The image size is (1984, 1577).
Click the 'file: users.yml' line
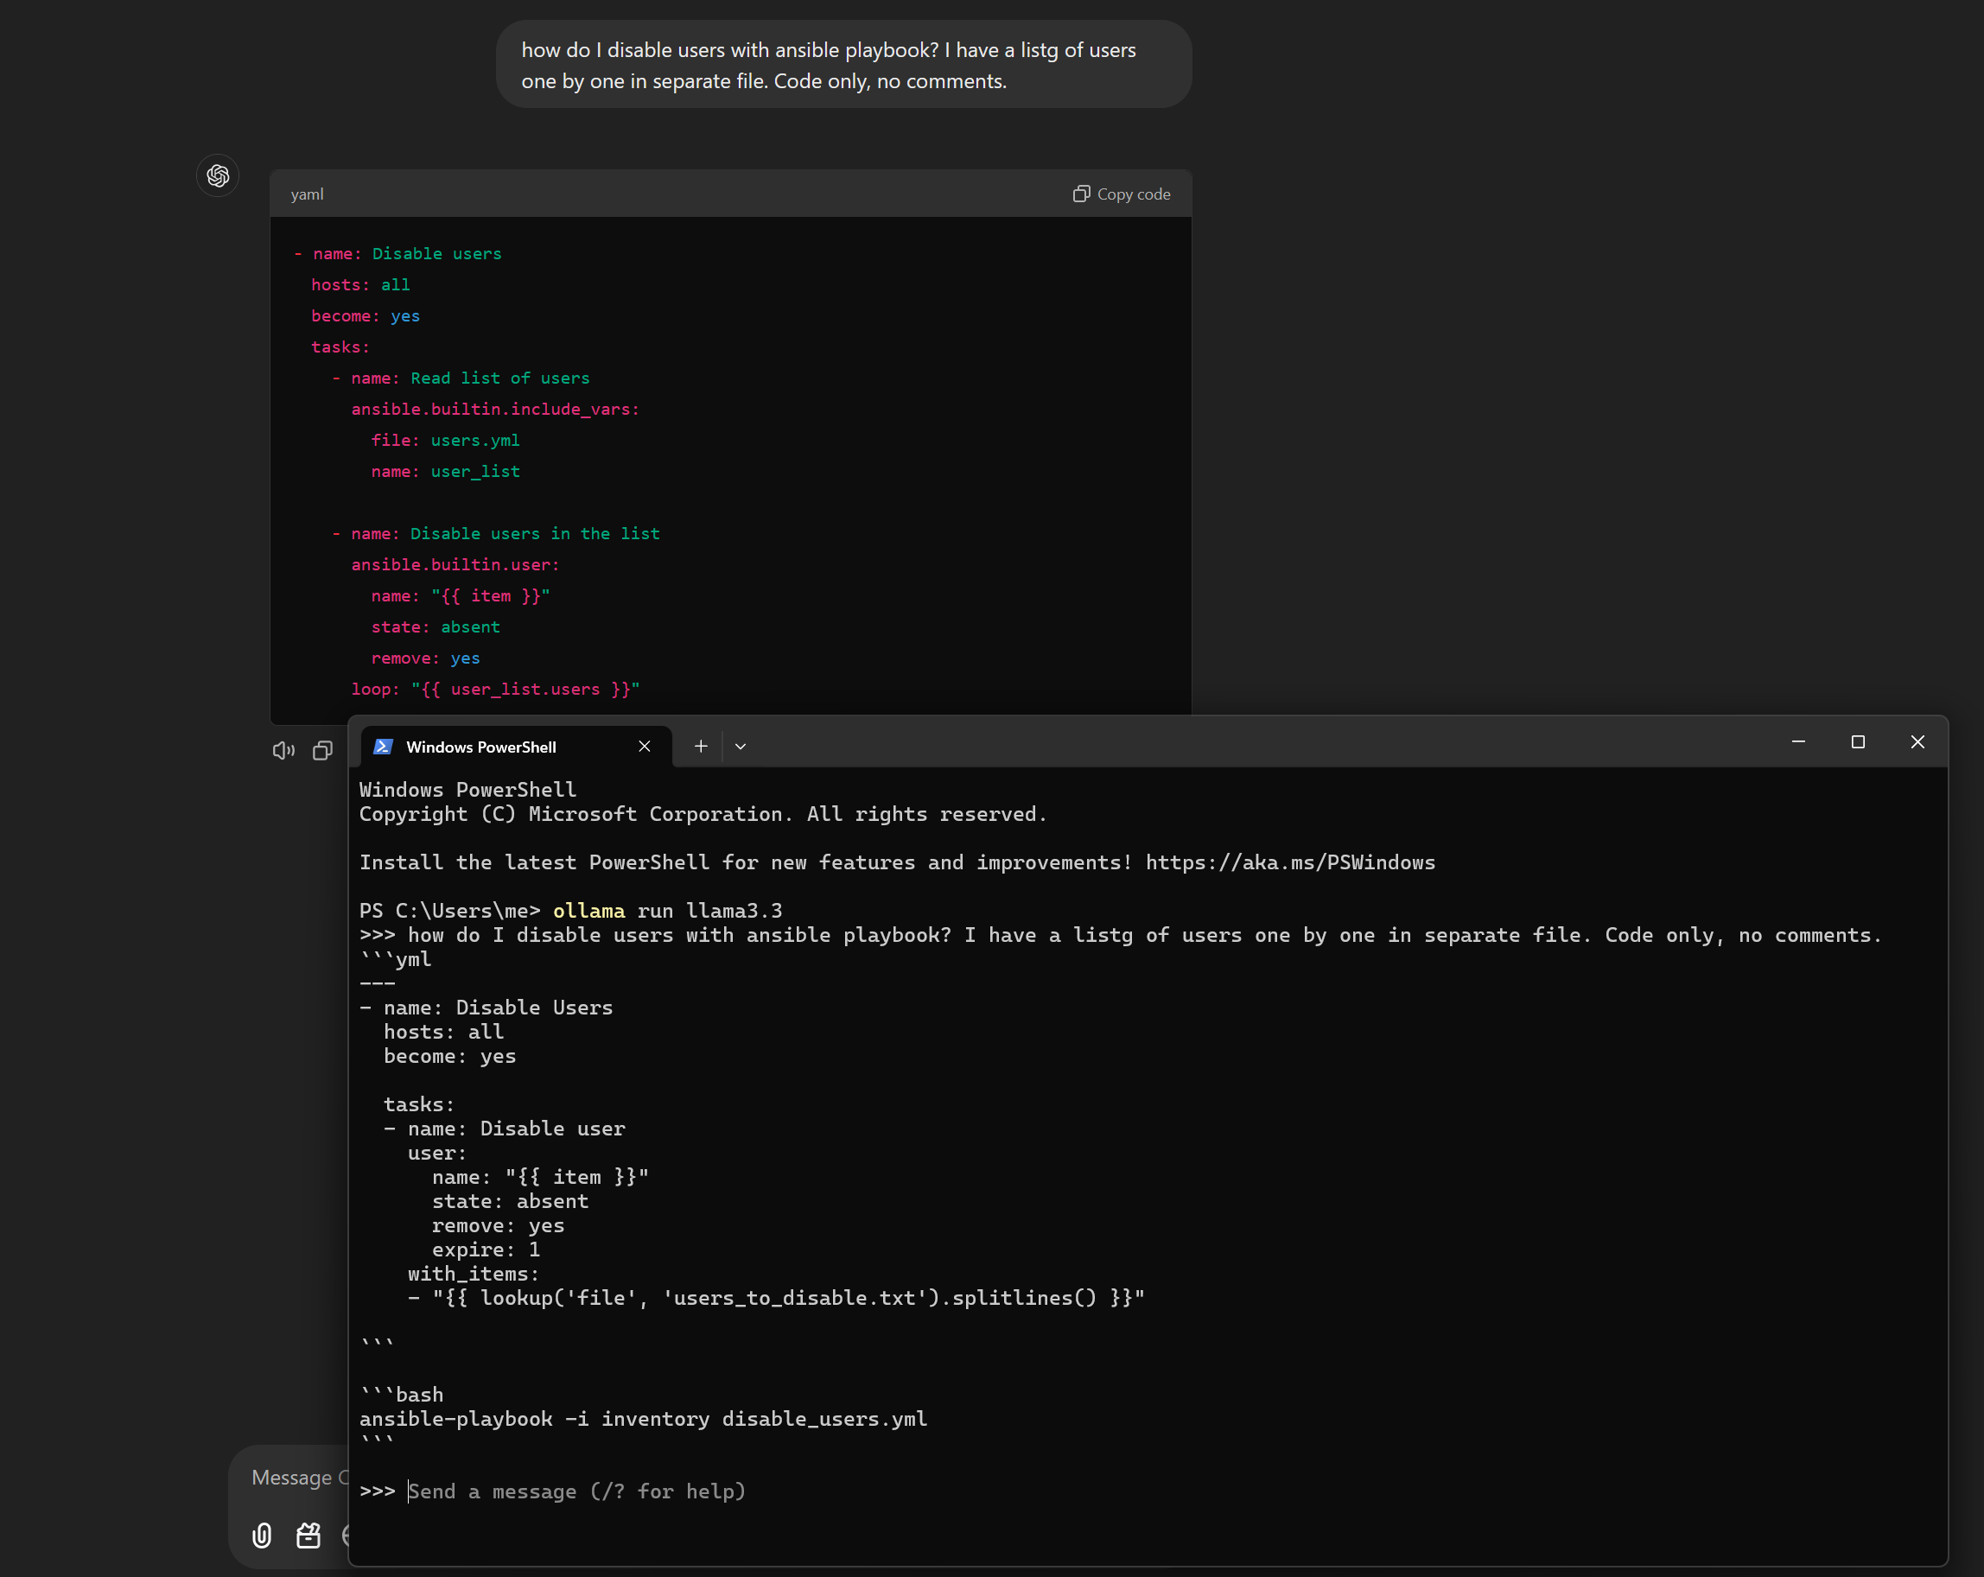pos(445,440)
